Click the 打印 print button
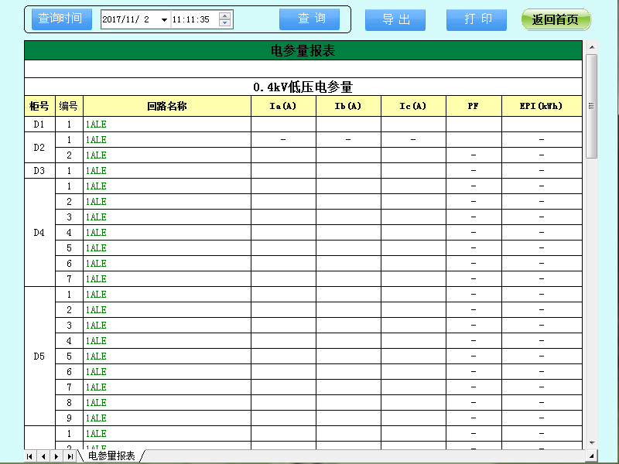 point(477,20)
